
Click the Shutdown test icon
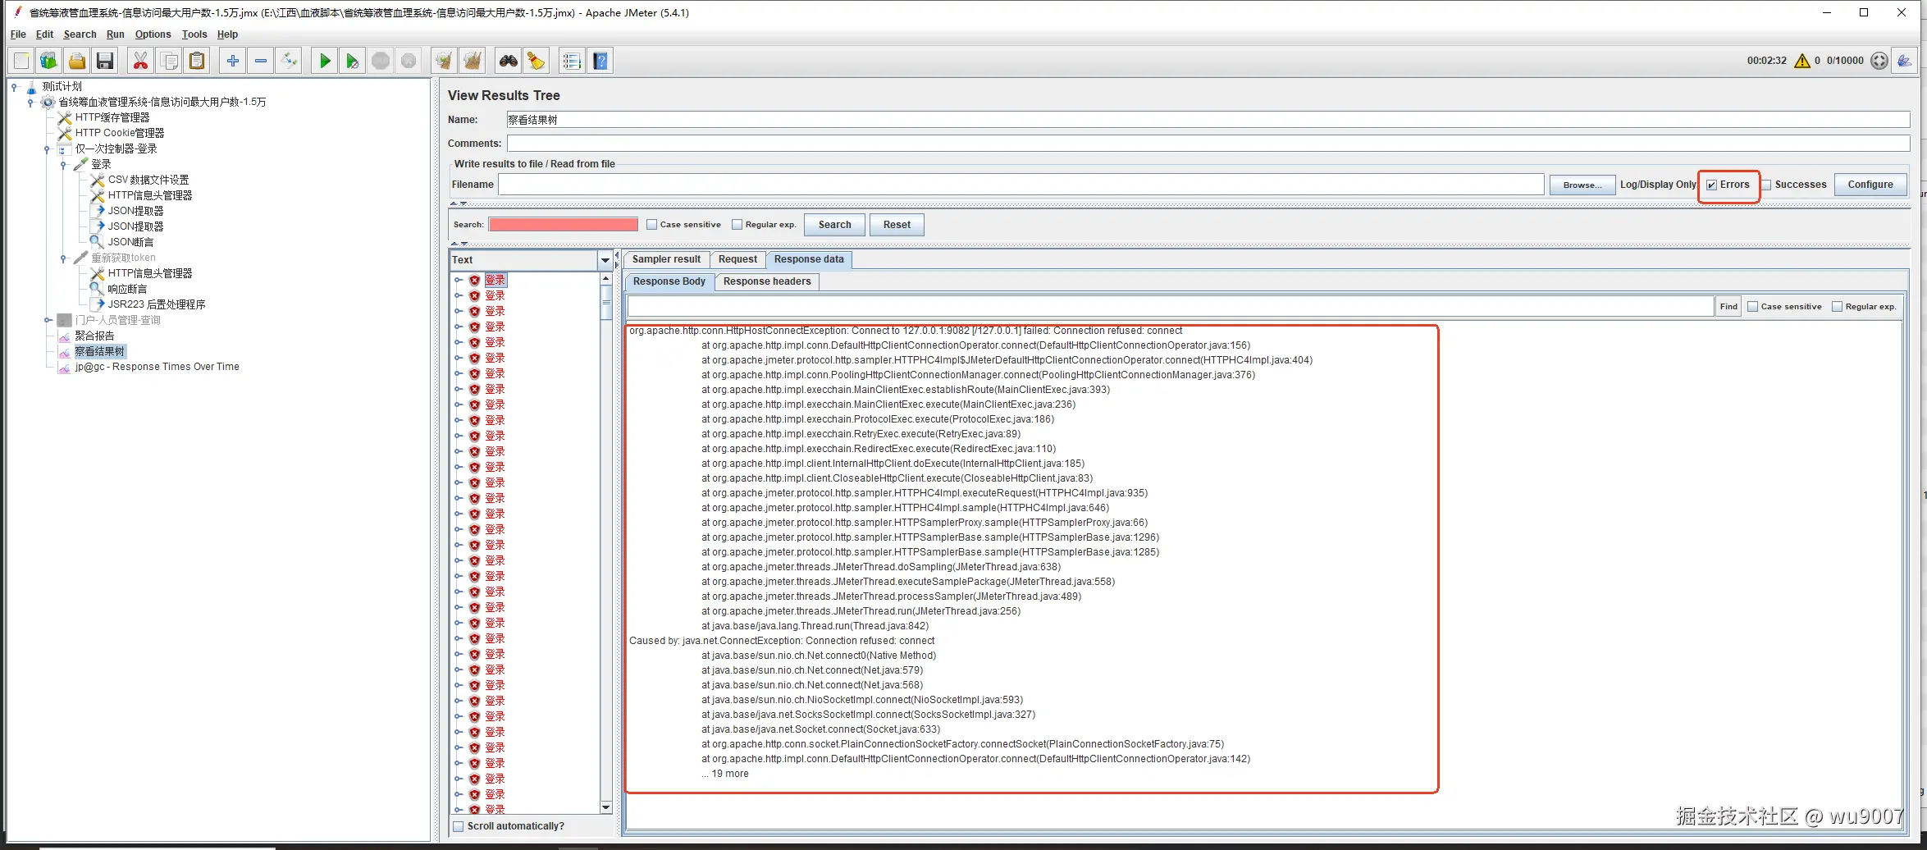pyautogui.click(x=409, y=61)
